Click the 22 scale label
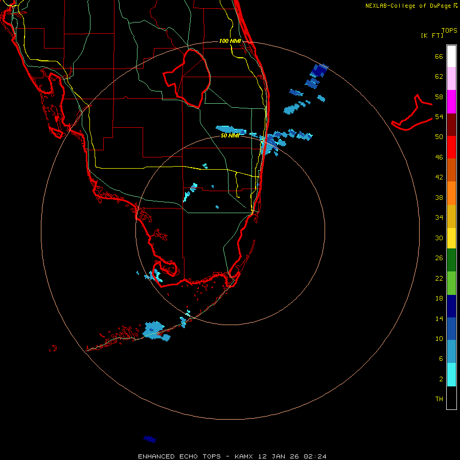The width and height of the screenshot is (460, 460). [439, 278]
